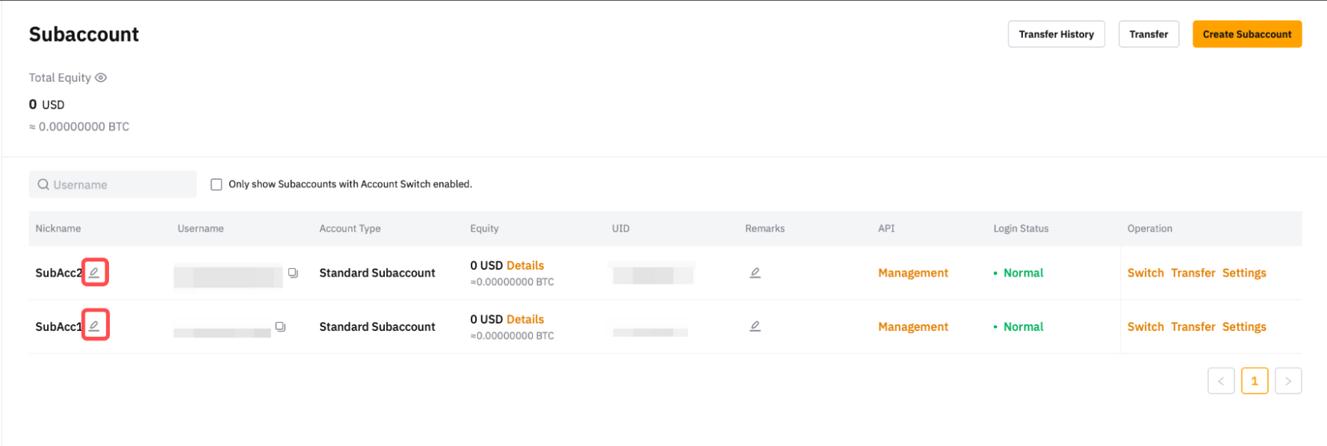This screenshot has width=1327, height=446.
Task: Create a new Subaccount
Action: [1246, 34]
